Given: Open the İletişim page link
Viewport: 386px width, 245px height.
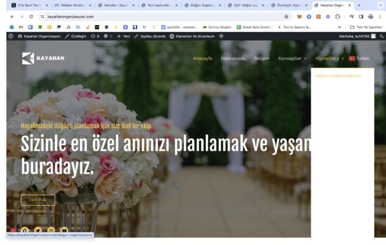Looking at the screenshot, I should click(x=262, y=58).
